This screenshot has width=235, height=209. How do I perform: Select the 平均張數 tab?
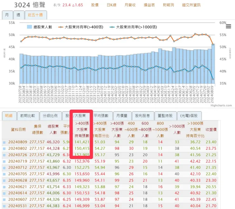[101, 116]
